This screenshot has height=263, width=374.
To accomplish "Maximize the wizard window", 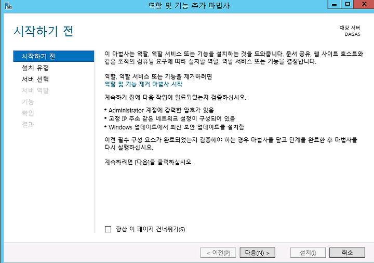I will click(348, 4).
